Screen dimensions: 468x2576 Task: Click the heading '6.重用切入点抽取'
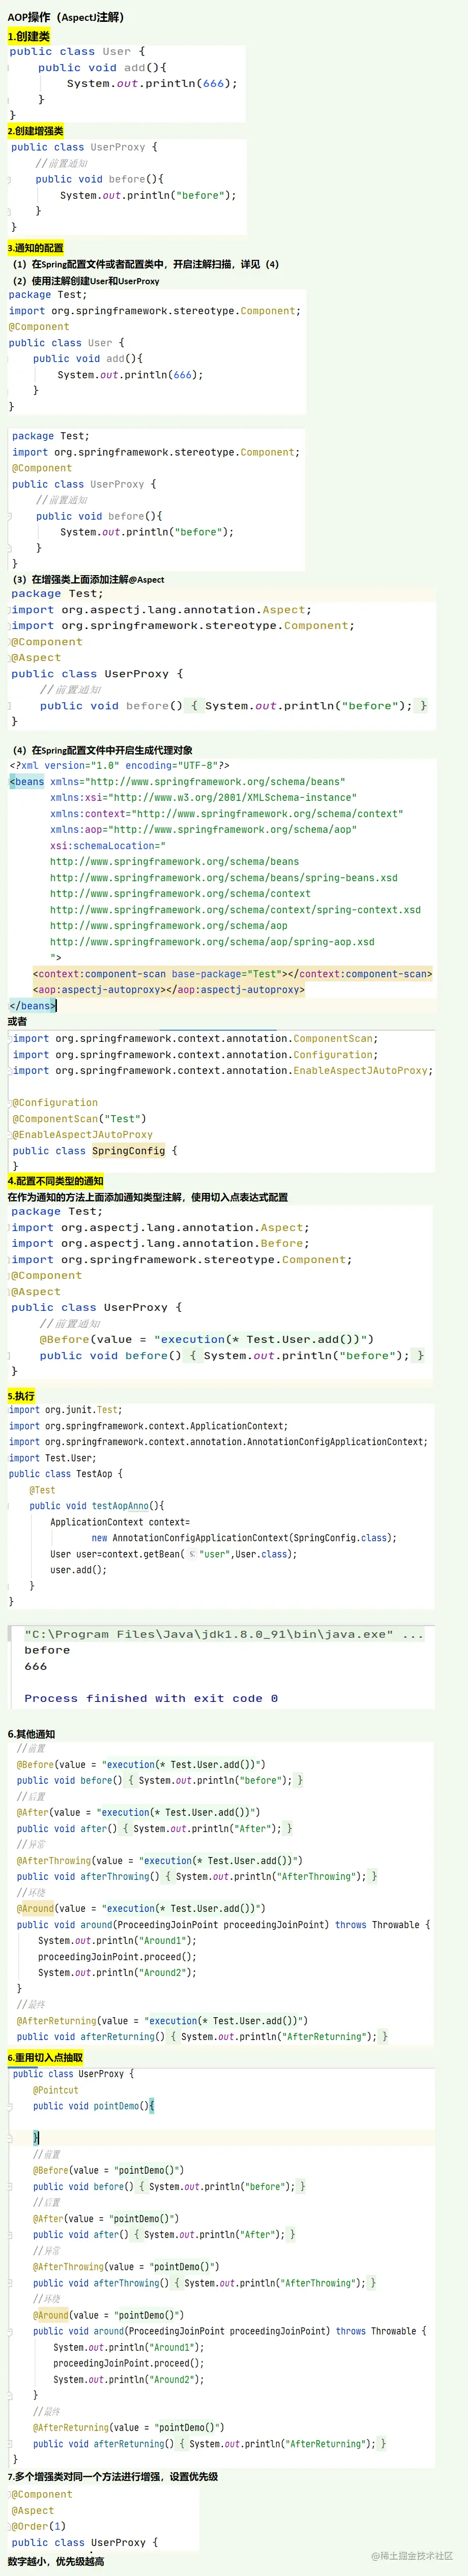coord(46,2058)
